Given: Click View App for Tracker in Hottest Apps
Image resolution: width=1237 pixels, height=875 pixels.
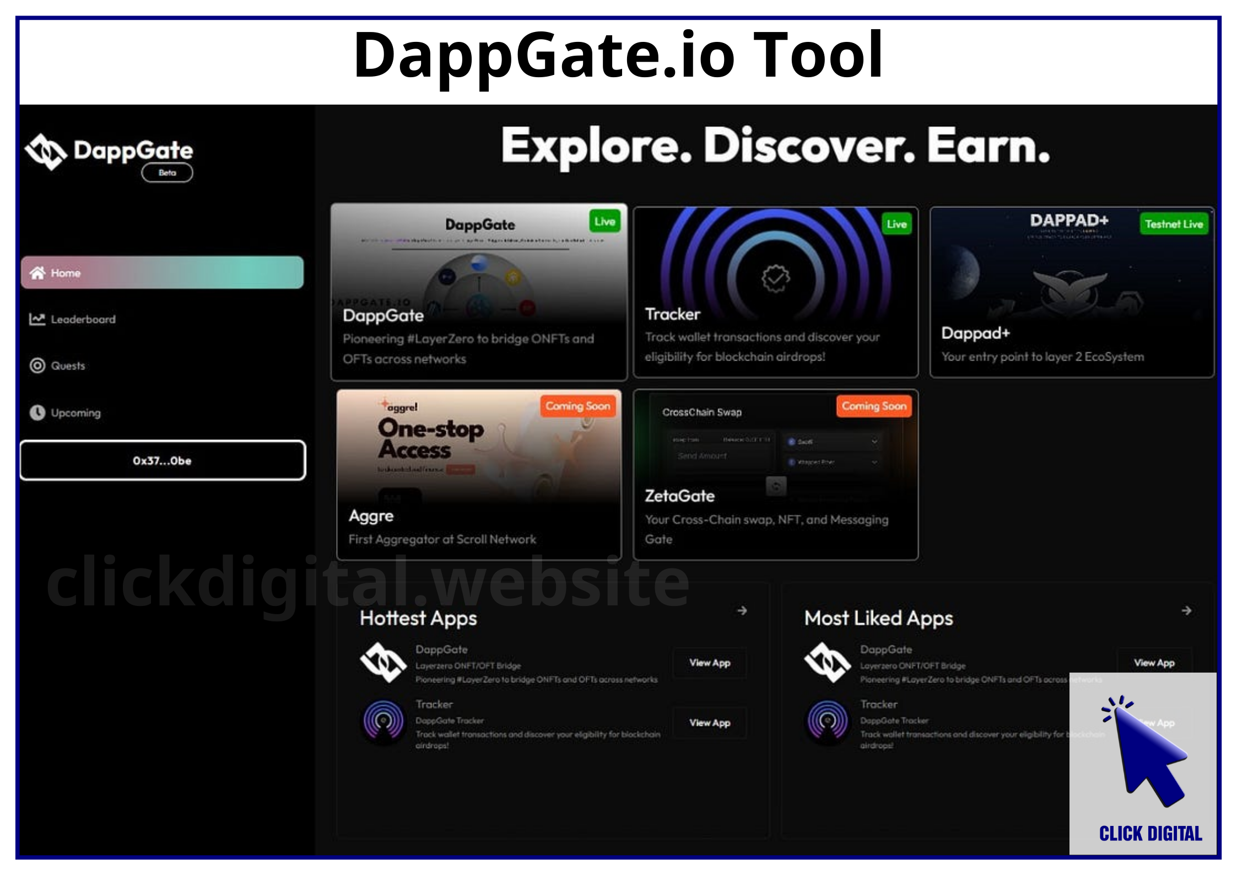Looking at the screenshot, I should [x=710, y=723].
